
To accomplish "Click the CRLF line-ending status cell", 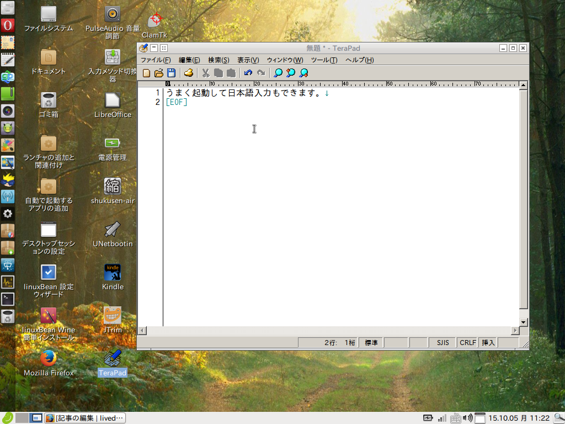I will click(468, 342).
